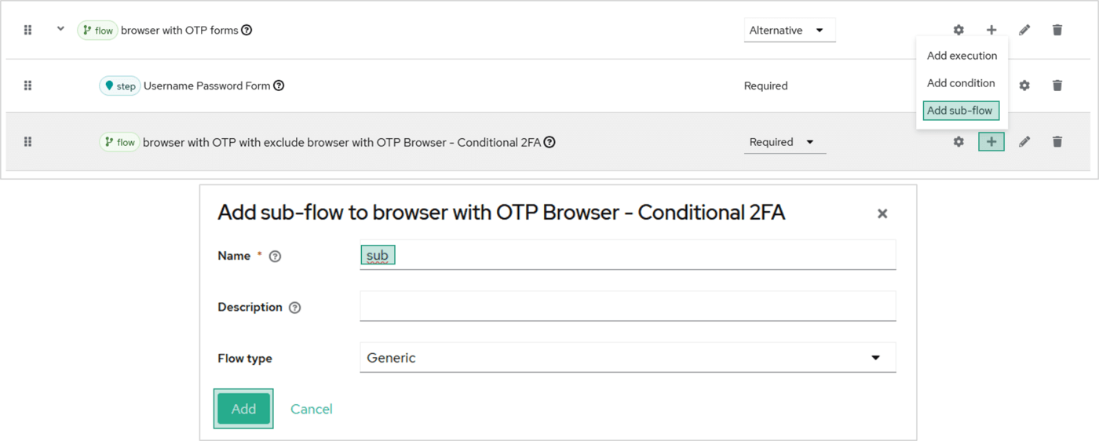
Task: Delete the Username Password Form step
Action: 1057,86
